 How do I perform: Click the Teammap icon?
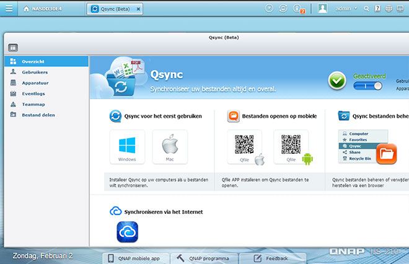[x=13, y=104]
